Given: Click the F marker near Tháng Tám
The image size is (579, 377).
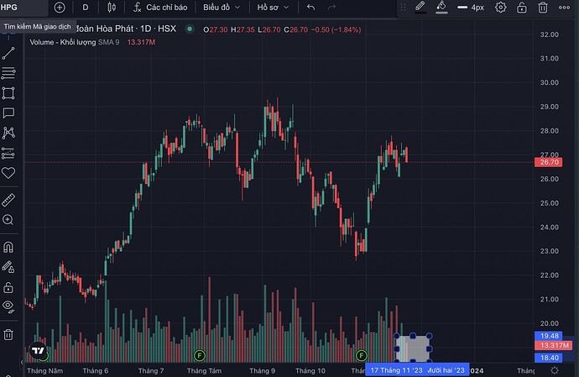Looking at the screenshot, I should (200, 355).
